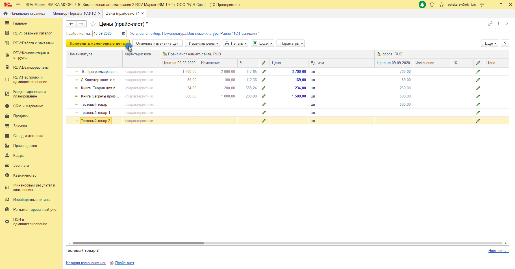The width and height of the screenshot is (515, 269).
Task: Open the Параметры dropdown
Action: coord(290,44)
